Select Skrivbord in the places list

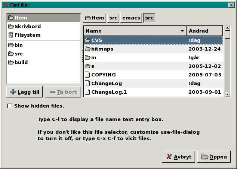[x=44, y=26]
